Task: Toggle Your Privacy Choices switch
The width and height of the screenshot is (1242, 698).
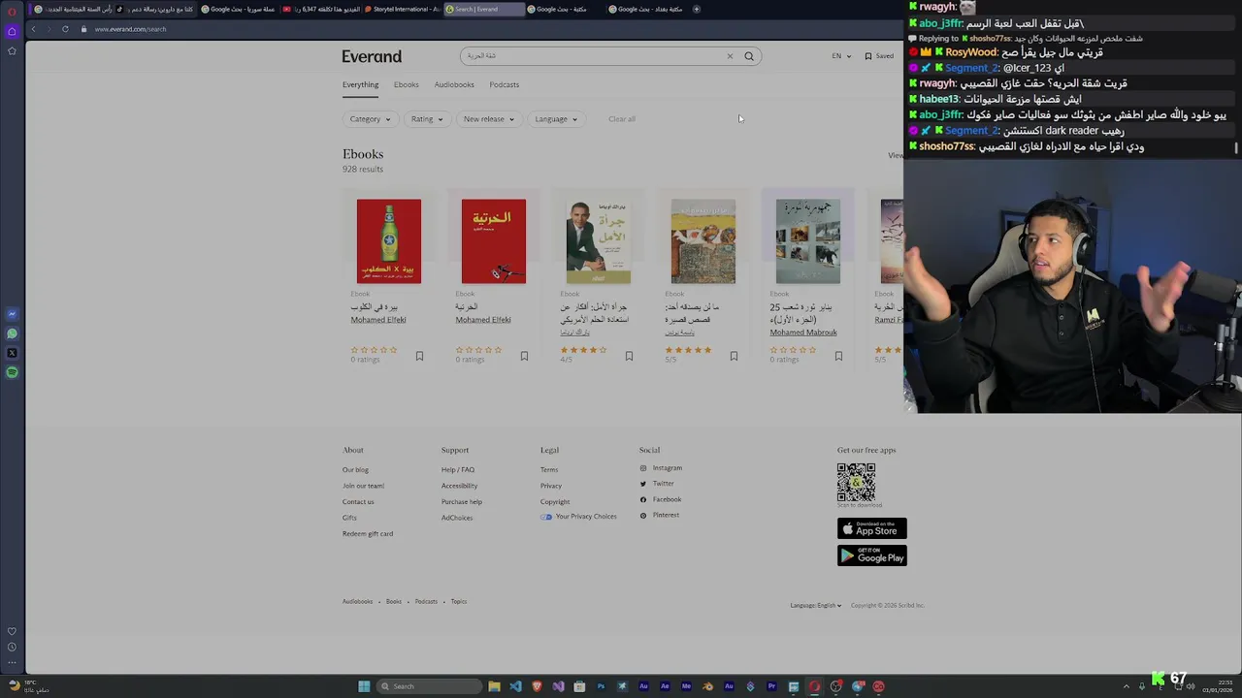Action: coord(546,517)
